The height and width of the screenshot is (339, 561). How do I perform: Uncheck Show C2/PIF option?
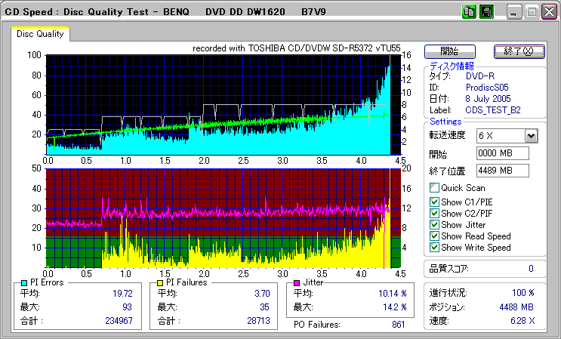pos(434,213)
